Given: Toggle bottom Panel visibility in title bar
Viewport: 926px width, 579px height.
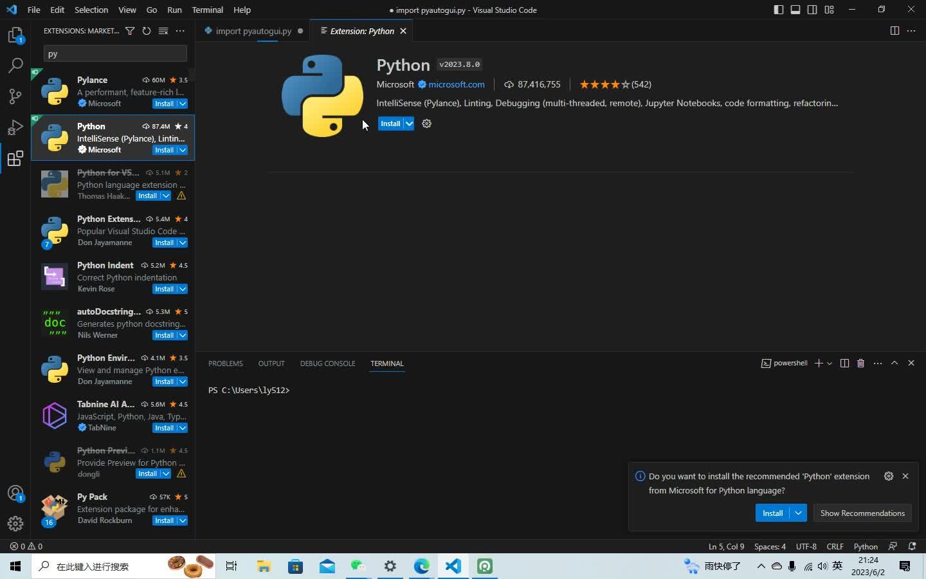Looking at the screenshot, I should click(795, 10).
